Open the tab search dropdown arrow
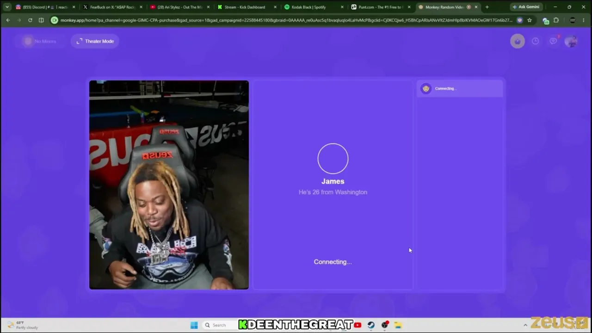Screen dimensions: 592x333 tap(7, 7)
